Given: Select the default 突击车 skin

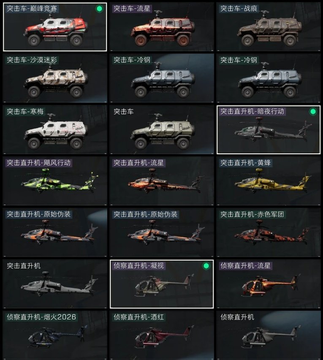Looking at the screenshot, I should 162,130.
